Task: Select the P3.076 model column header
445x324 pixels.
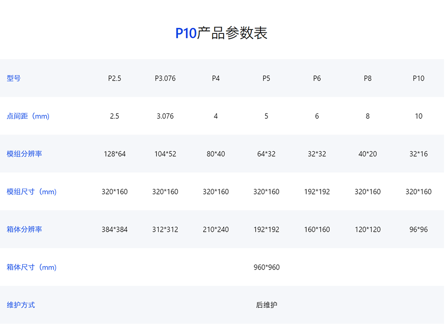Action: 165,78
